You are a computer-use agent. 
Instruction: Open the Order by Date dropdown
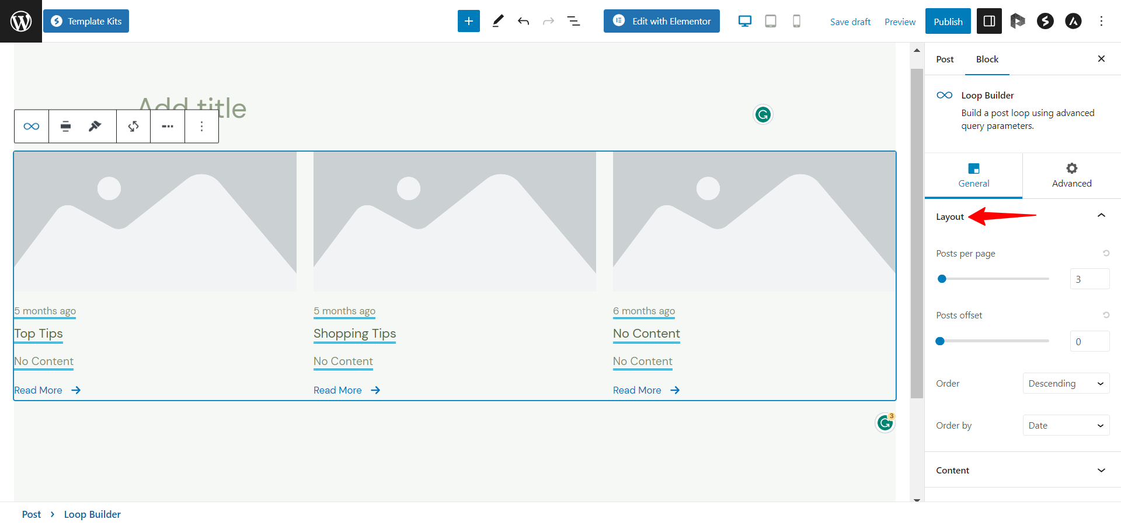click(x=1066, y=425)
